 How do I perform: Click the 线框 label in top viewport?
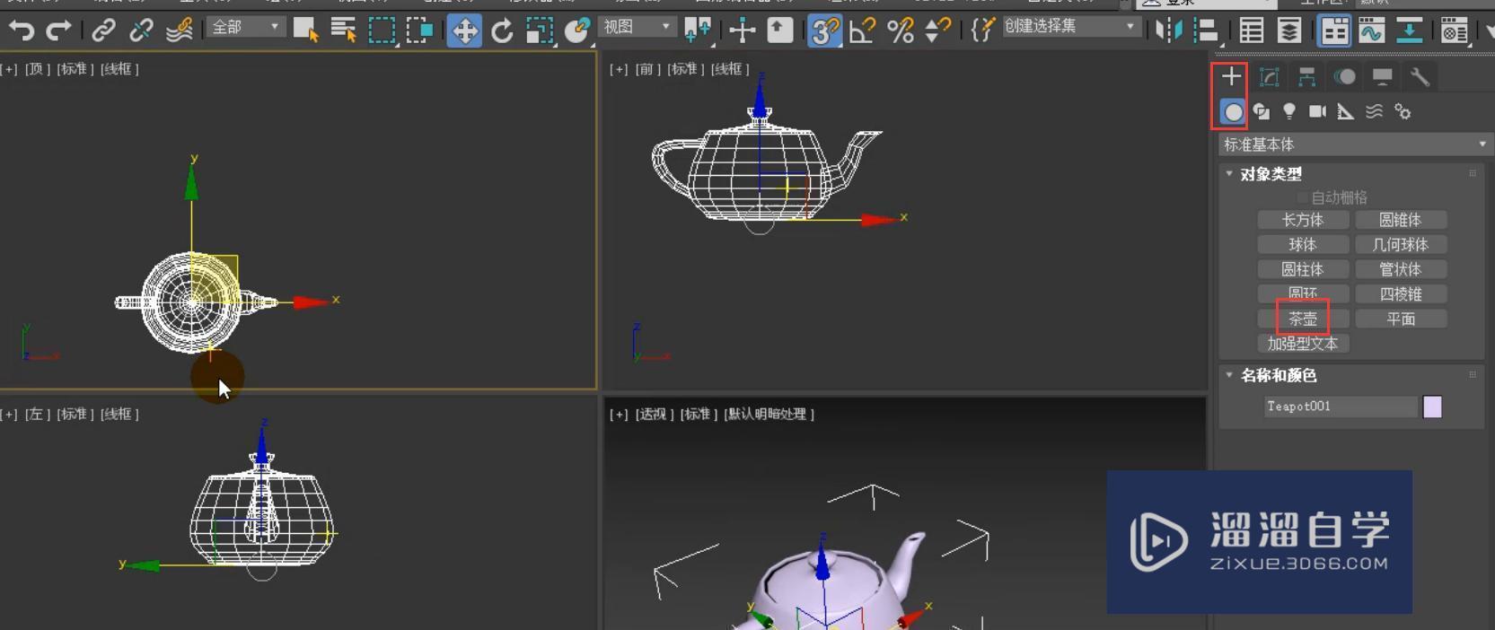pos(119,69)
